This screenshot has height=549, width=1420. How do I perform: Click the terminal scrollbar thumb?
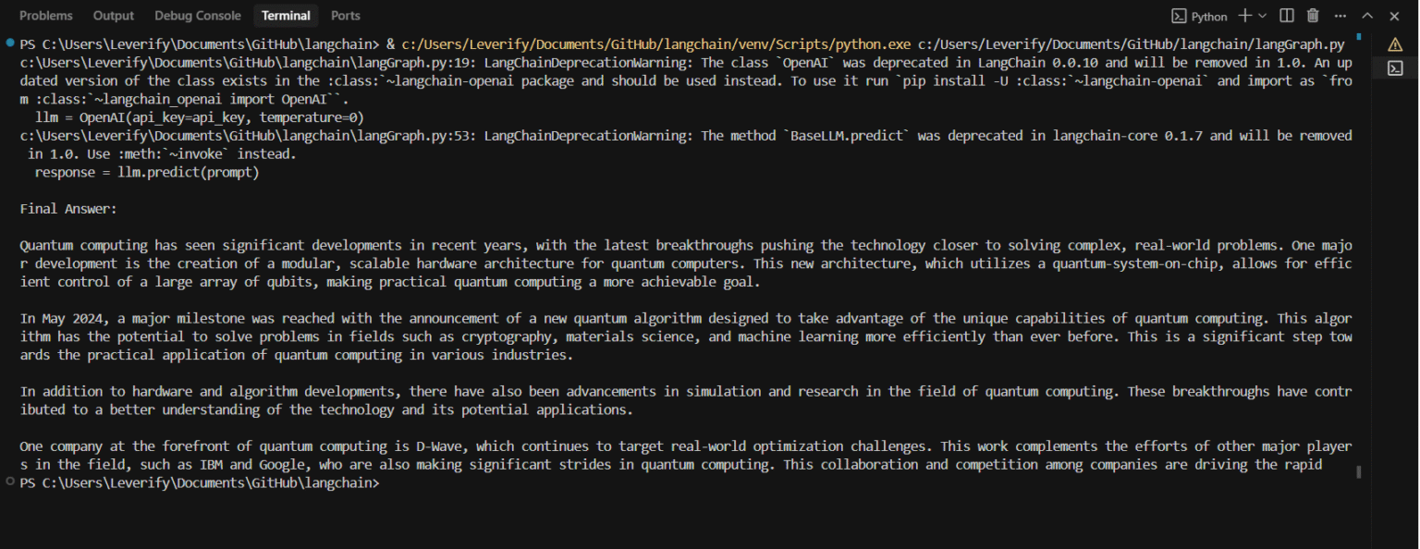coord(1358,471)
